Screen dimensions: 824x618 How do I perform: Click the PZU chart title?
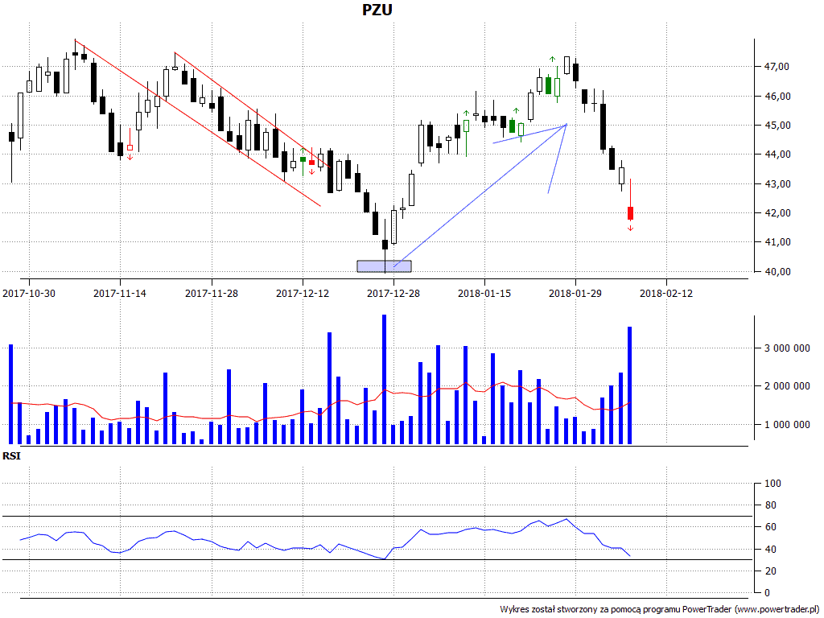[x=377, y=10]
